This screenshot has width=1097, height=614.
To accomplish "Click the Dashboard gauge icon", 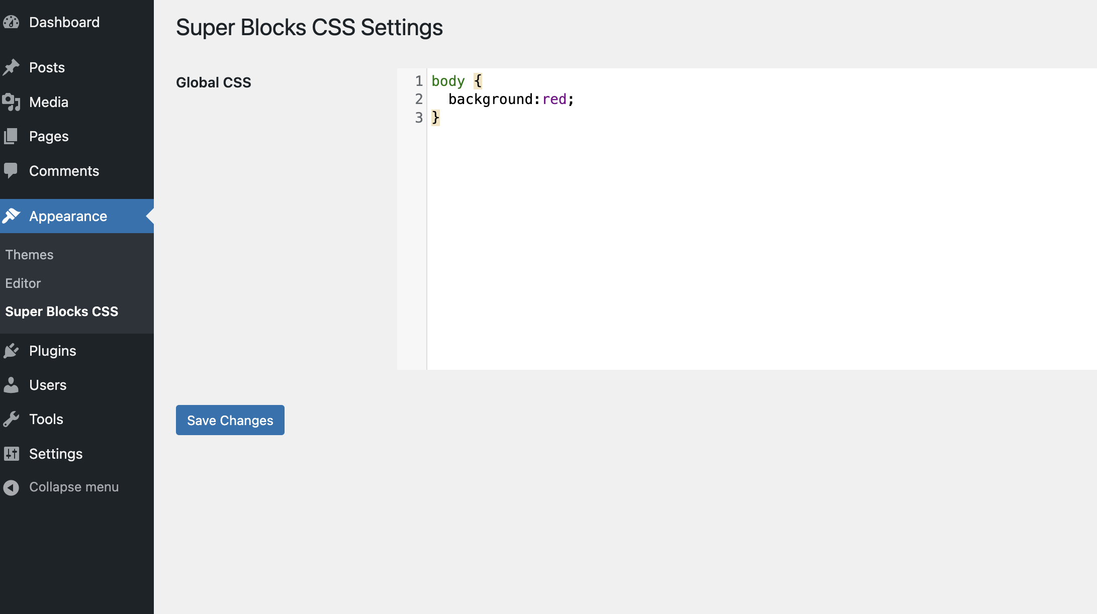I will click(11, 22).
